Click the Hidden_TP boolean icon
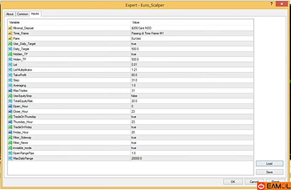The height and width of the screenshot is (190, 291). [x=10, y=54]
